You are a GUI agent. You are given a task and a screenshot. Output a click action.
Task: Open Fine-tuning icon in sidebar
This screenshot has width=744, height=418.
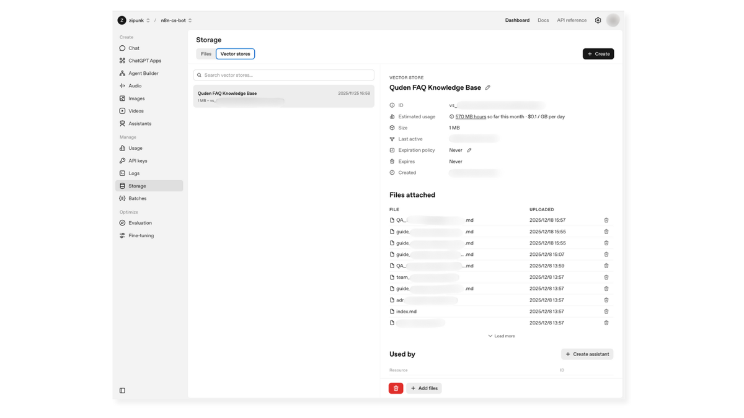(122, 236)
